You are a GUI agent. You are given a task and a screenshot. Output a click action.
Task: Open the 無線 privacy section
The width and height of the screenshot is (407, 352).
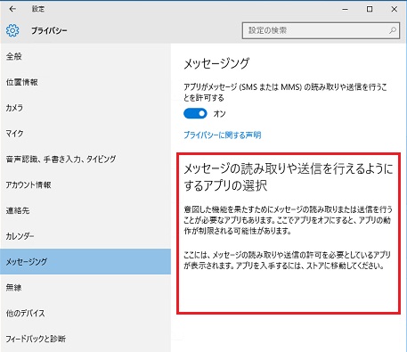tap(85, 288)
